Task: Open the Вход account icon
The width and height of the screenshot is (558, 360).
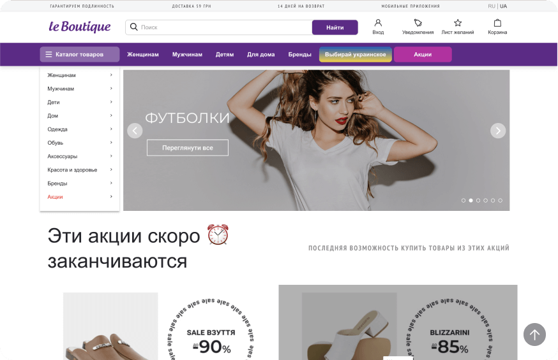Action: click(378, 23)
